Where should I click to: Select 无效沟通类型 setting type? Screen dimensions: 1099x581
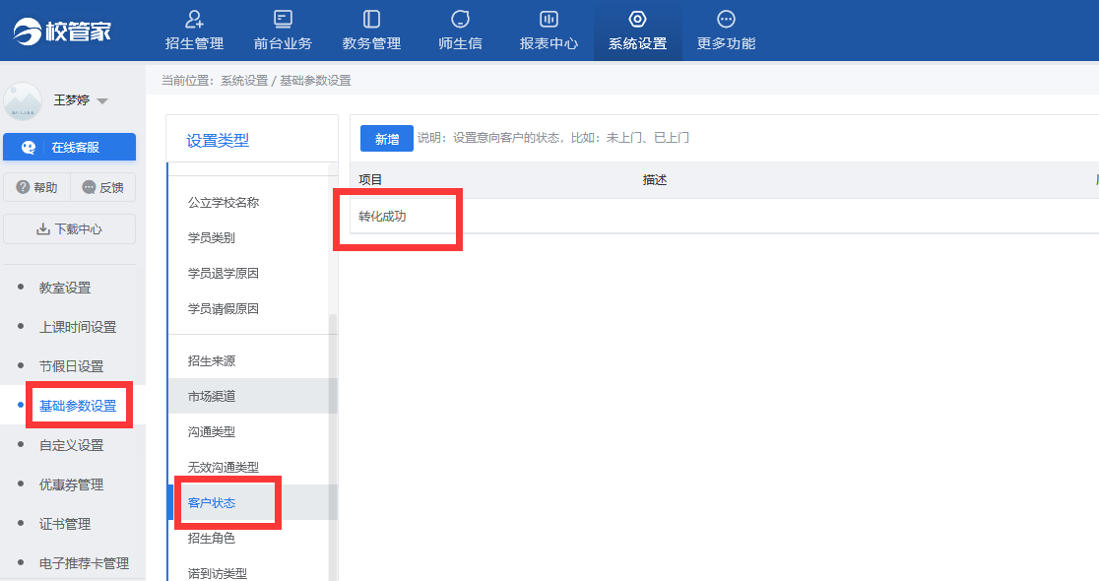(x=223, y=467)
